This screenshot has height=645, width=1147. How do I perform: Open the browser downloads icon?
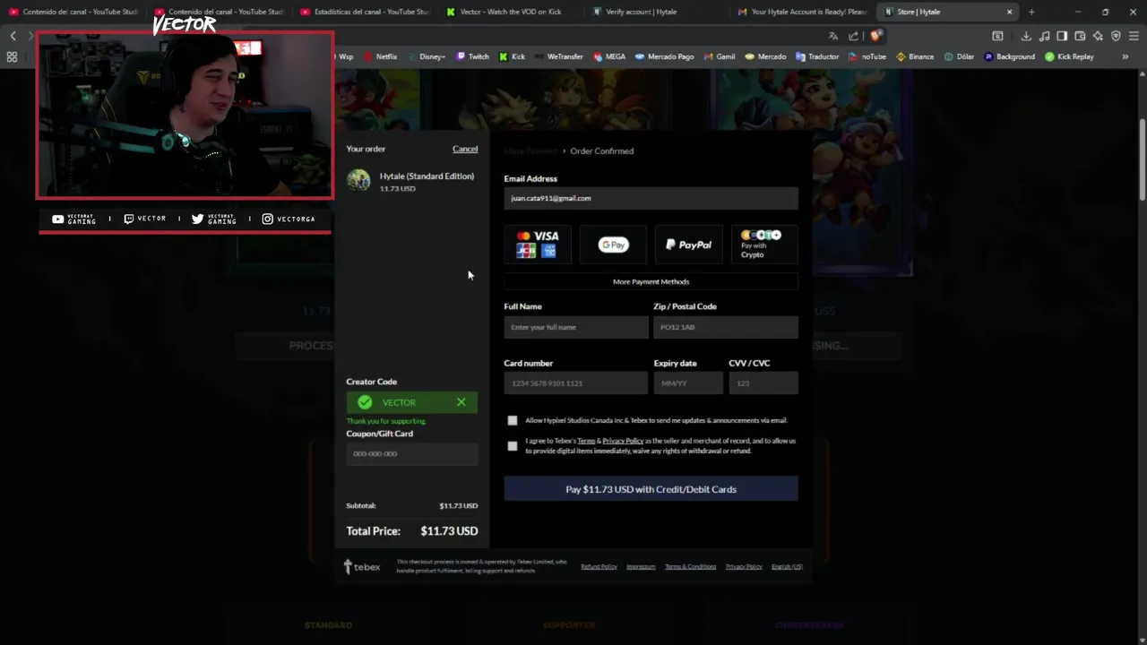1026,36
